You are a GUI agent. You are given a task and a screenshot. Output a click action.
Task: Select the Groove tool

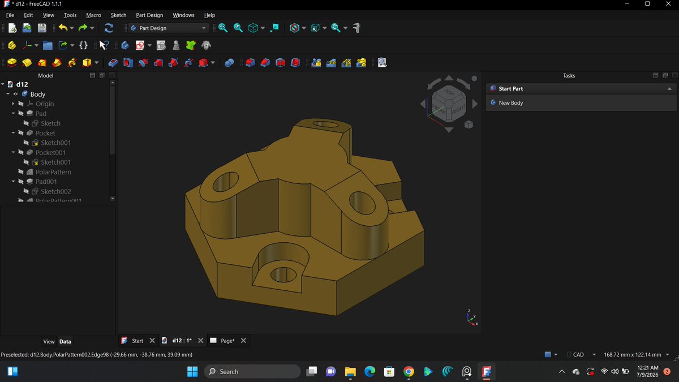coord(143,63)
